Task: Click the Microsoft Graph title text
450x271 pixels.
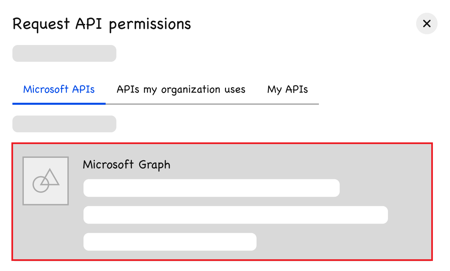Action: [126, 165]
